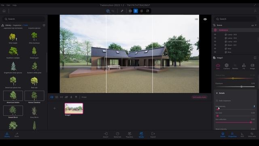
Task: Select the Vine maple tree asset
Action: tap(13, 38)
